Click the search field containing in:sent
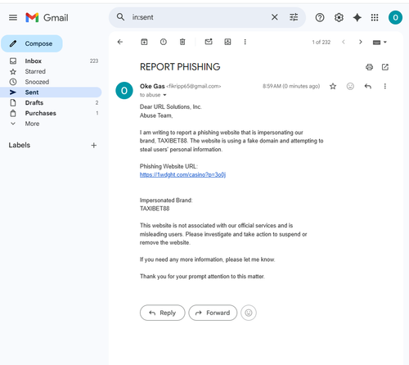Image resolution: width=409 pixels, height=365 pixels. click(199, 17)
